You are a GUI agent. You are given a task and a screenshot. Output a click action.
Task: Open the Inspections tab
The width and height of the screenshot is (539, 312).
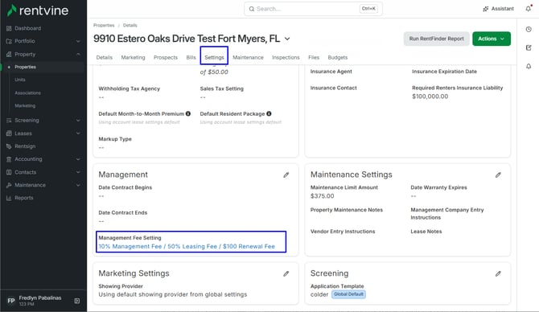[x=286, y=57]
